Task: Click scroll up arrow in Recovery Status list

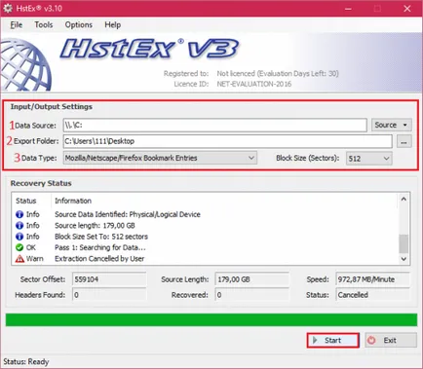Action: (404, 199)
